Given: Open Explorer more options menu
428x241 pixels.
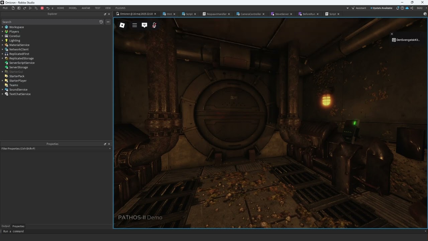Looking at the screenshot, I should pos(108,22).
